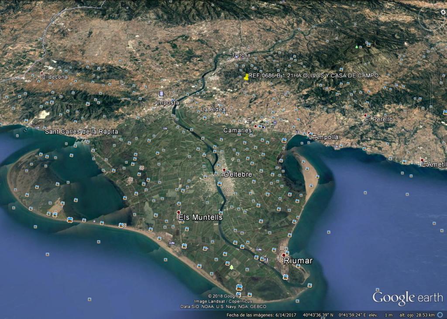Viewport: 447px width, 319px height.
Task: Click the La Aldea place label
Action: click(x=213, y=109)
